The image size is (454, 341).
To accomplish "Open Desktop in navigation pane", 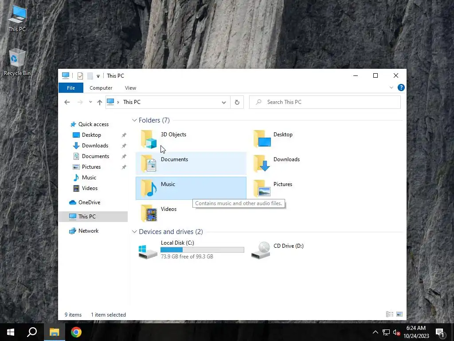I will (91, 135).
